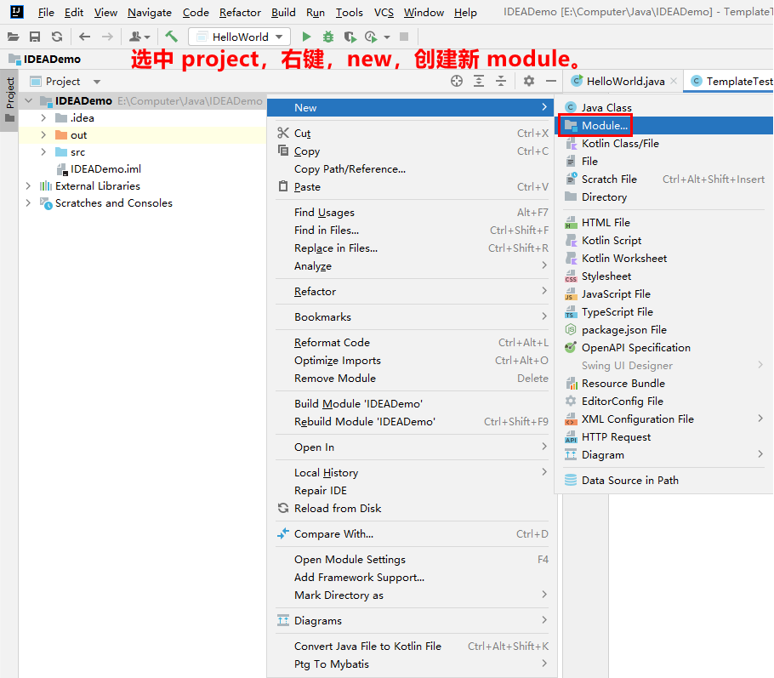
Task: Choose JavaScript File in New submenu
Action: [x=663, y=293]
